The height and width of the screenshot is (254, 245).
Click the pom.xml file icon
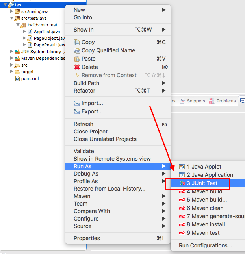pos(17,78)
